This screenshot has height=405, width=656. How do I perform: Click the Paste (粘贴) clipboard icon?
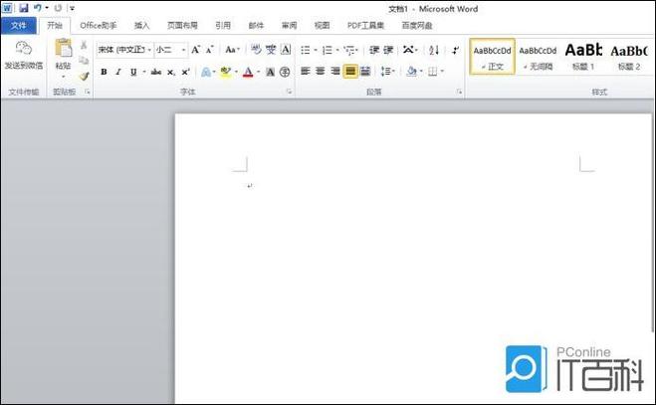pyautogui.click(x=64, y=48)
